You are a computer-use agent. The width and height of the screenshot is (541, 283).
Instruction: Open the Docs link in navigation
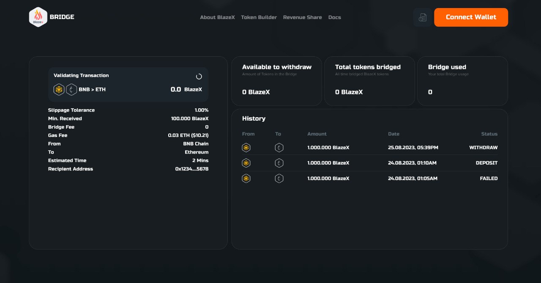(x=334, y=17)
